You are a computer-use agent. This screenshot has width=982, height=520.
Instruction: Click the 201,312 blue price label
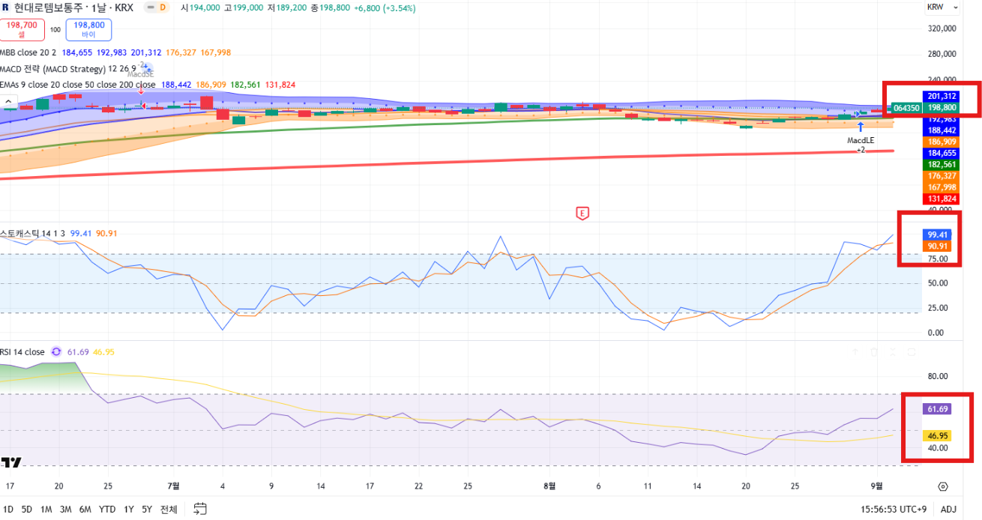point(942,96)
